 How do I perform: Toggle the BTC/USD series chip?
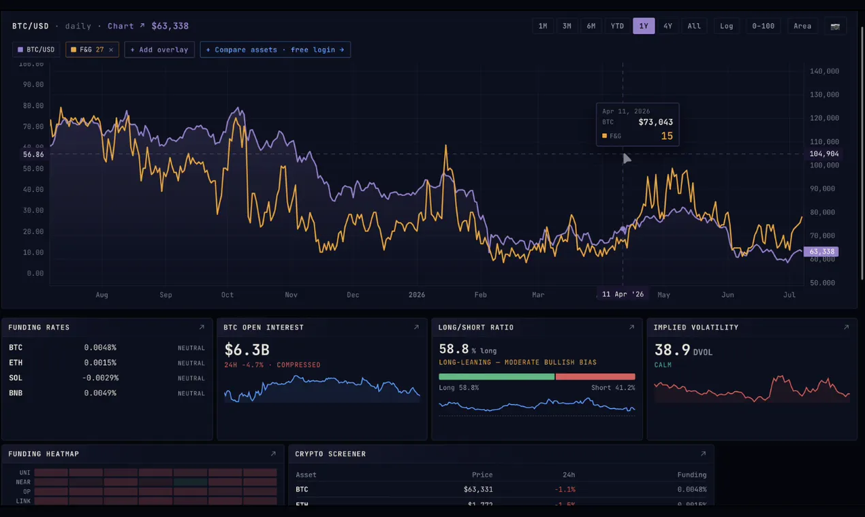[36, 50]
